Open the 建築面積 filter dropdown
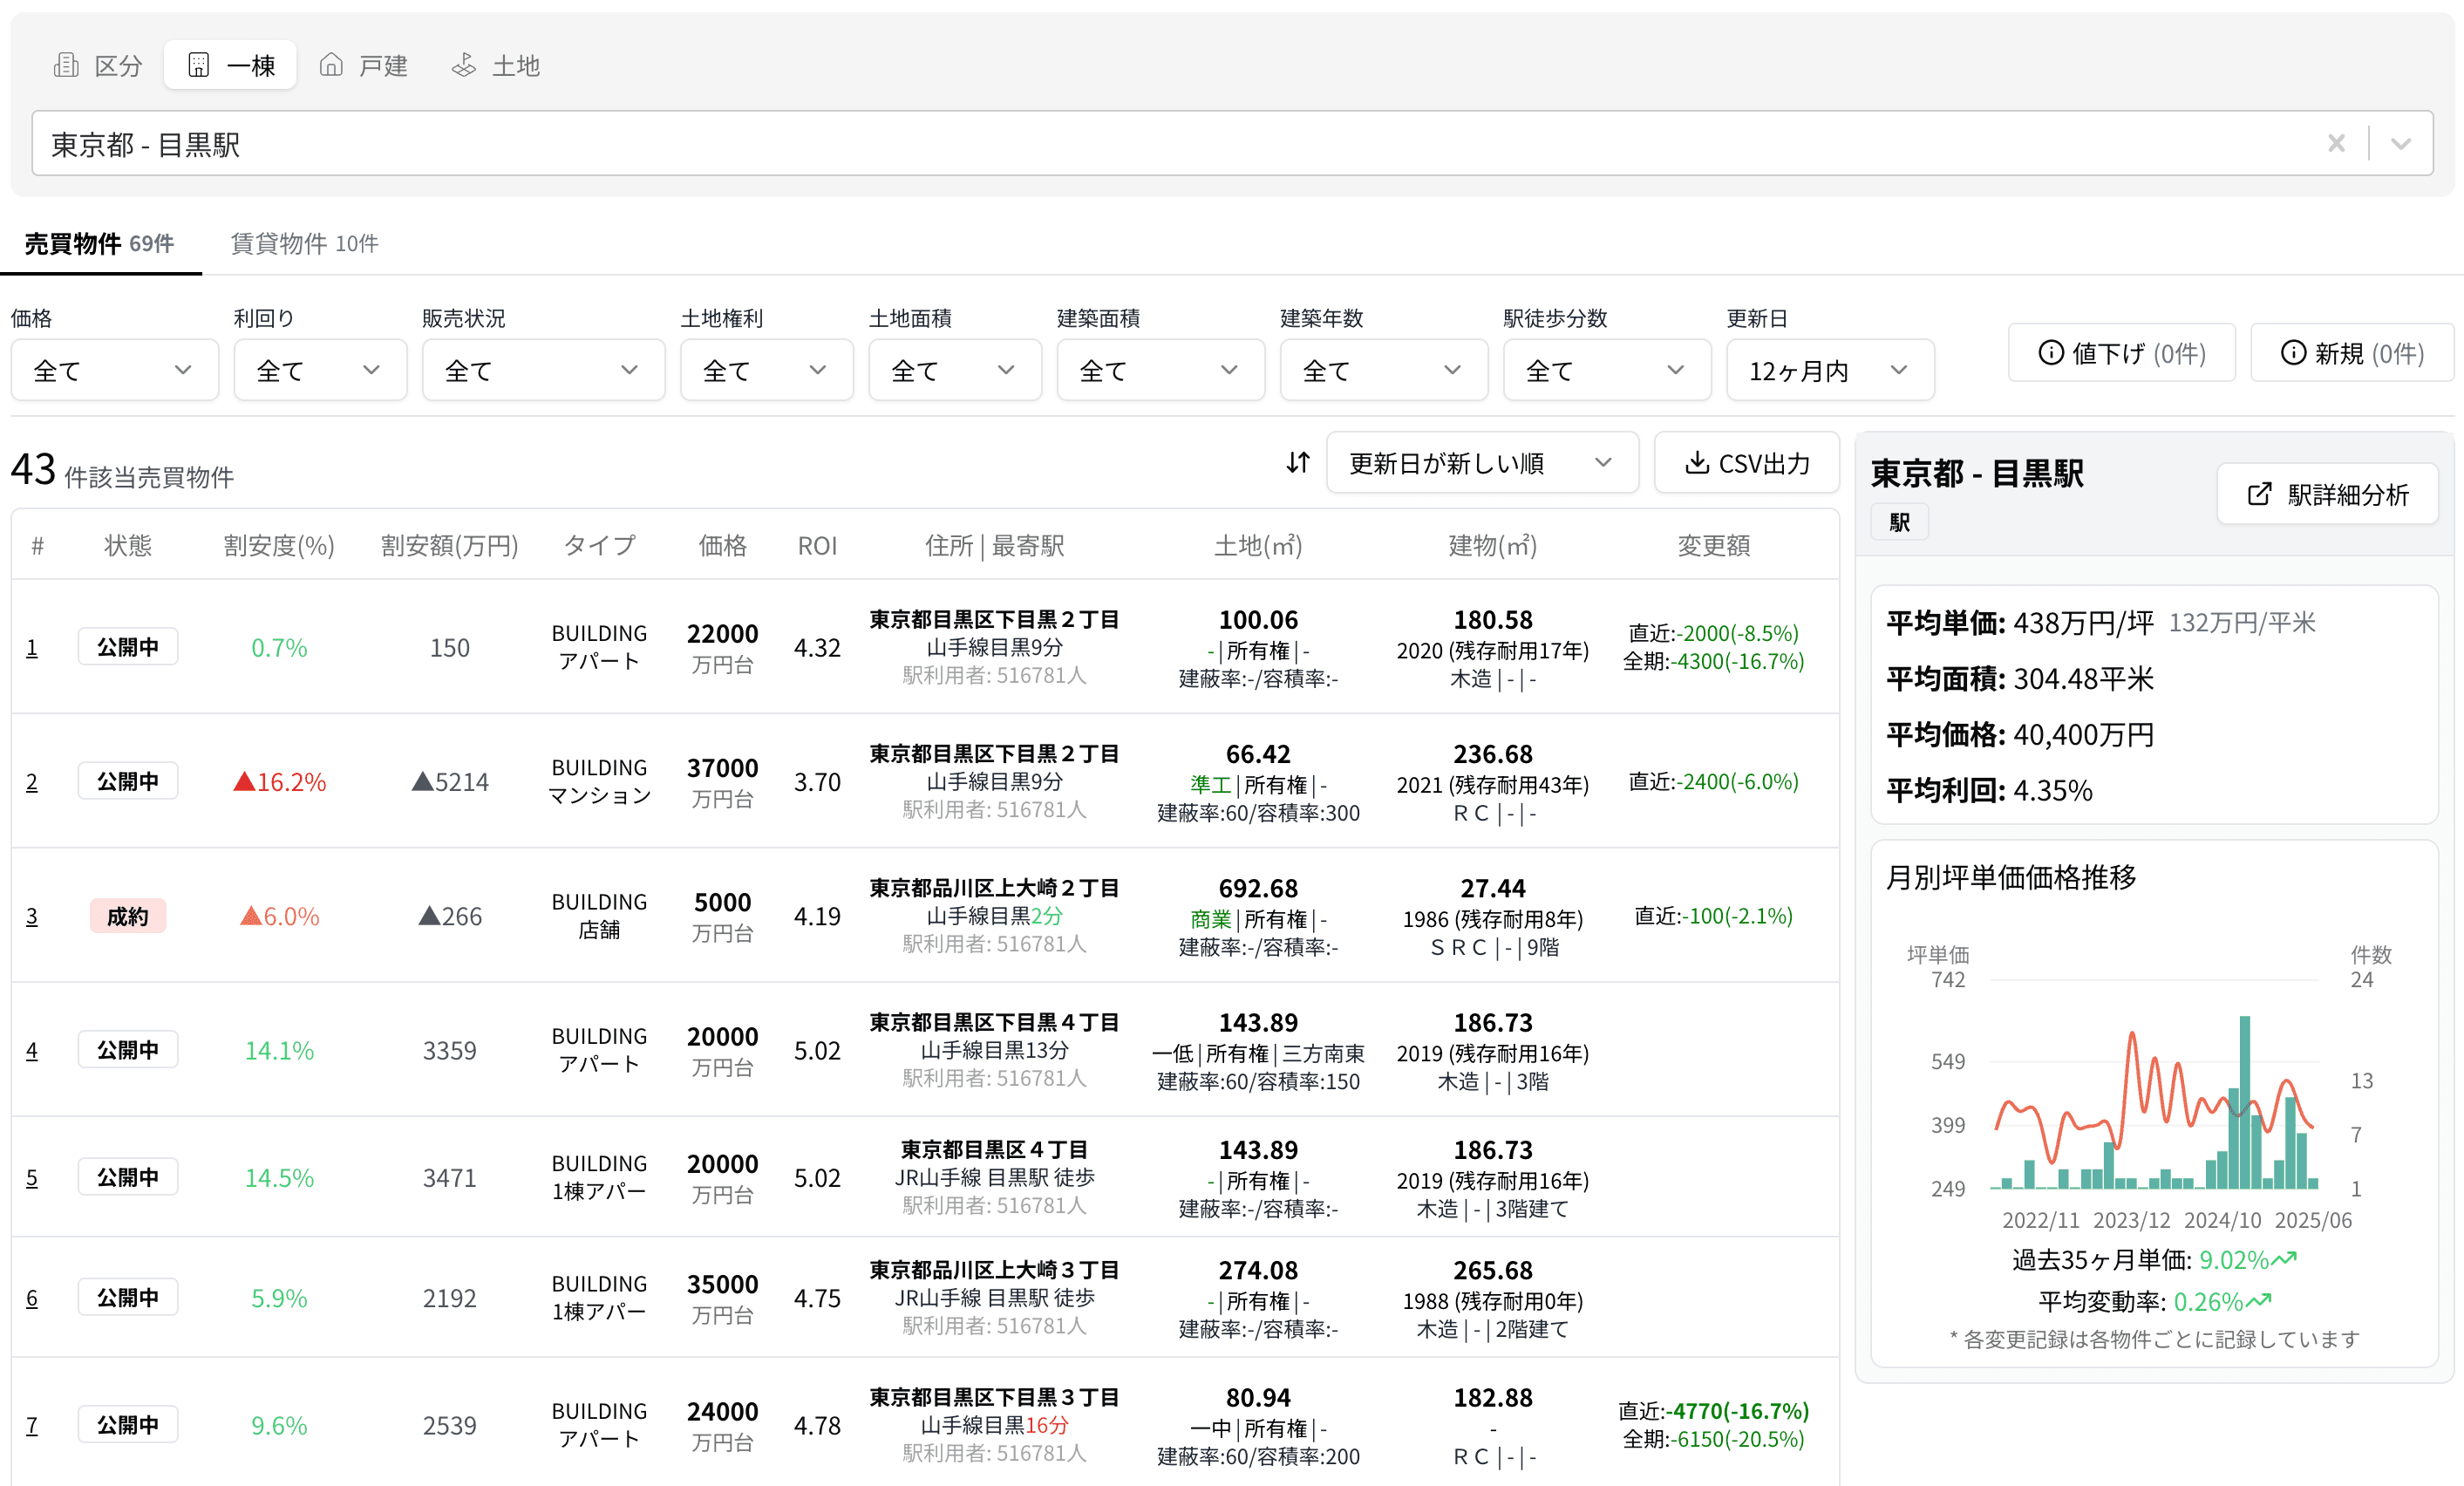 pos(1160,370)
